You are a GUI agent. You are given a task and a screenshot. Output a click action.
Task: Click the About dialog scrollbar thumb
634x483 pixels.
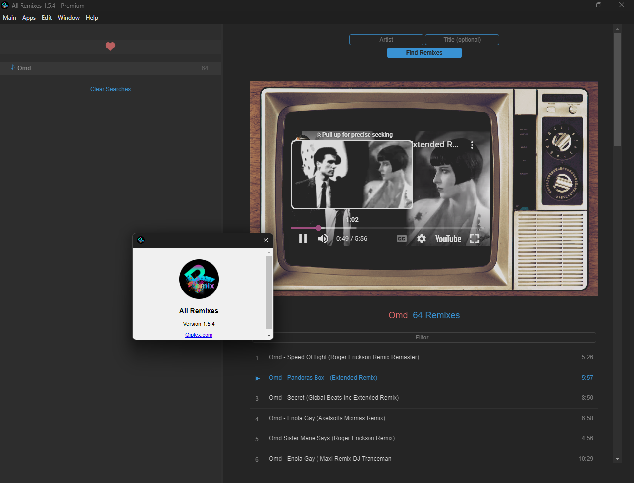pyautogui.click(x=269, y=292)
